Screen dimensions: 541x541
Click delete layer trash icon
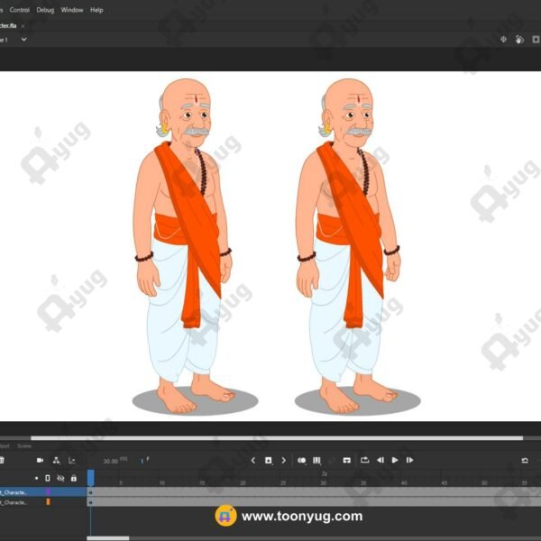tap(2, 460)
